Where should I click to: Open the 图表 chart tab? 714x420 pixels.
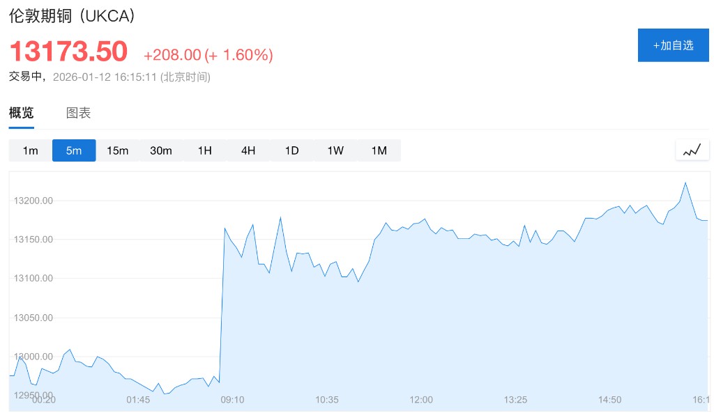coord(78,113)
